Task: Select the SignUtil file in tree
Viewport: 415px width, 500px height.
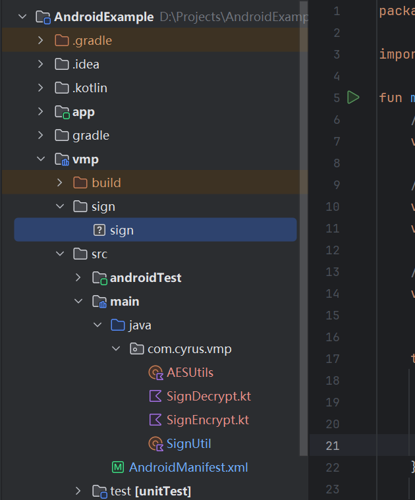Action: tap(188, 444)
